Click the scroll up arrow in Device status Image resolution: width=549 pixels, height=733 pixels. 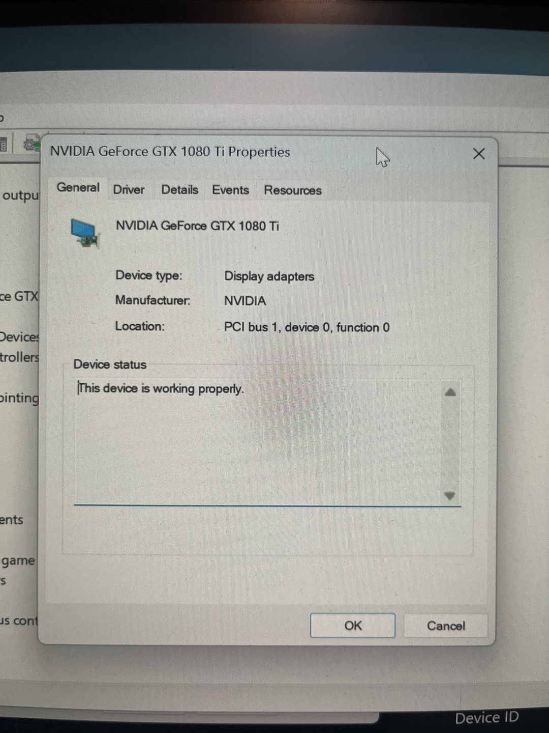[450, 392]
